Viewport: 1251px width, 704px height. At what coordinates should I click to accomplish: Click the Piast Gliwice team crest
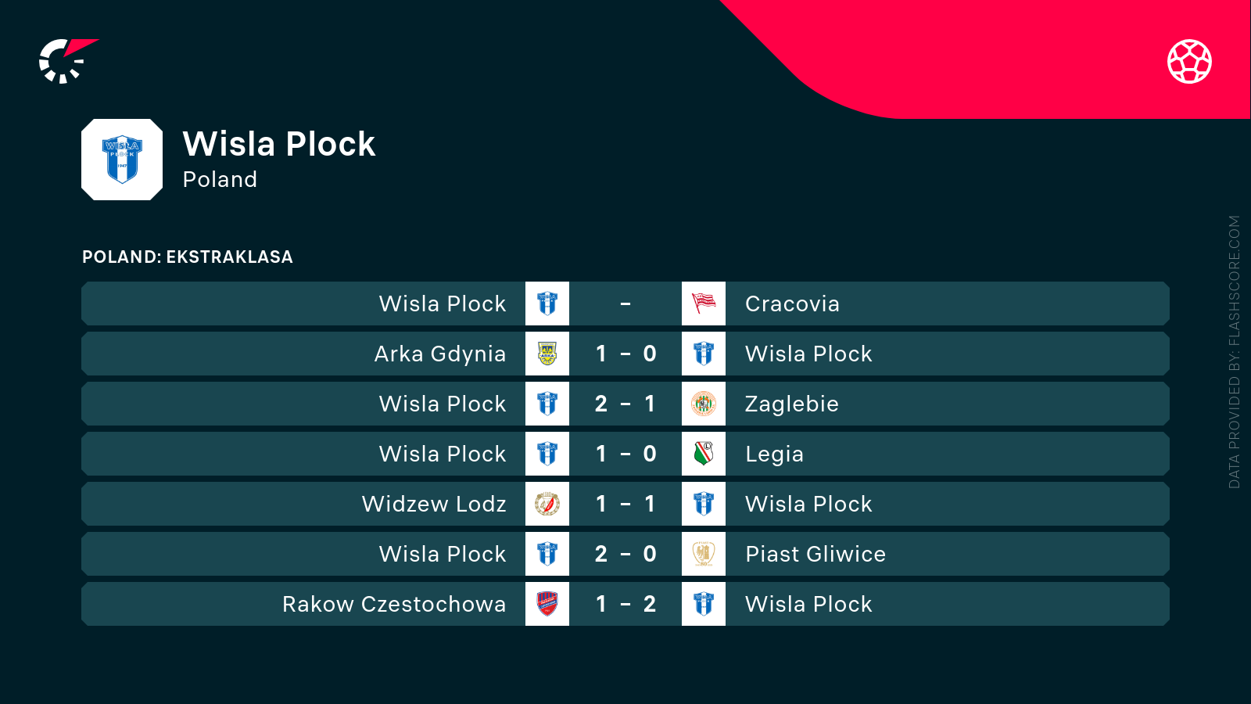click(x=704, y=554)
